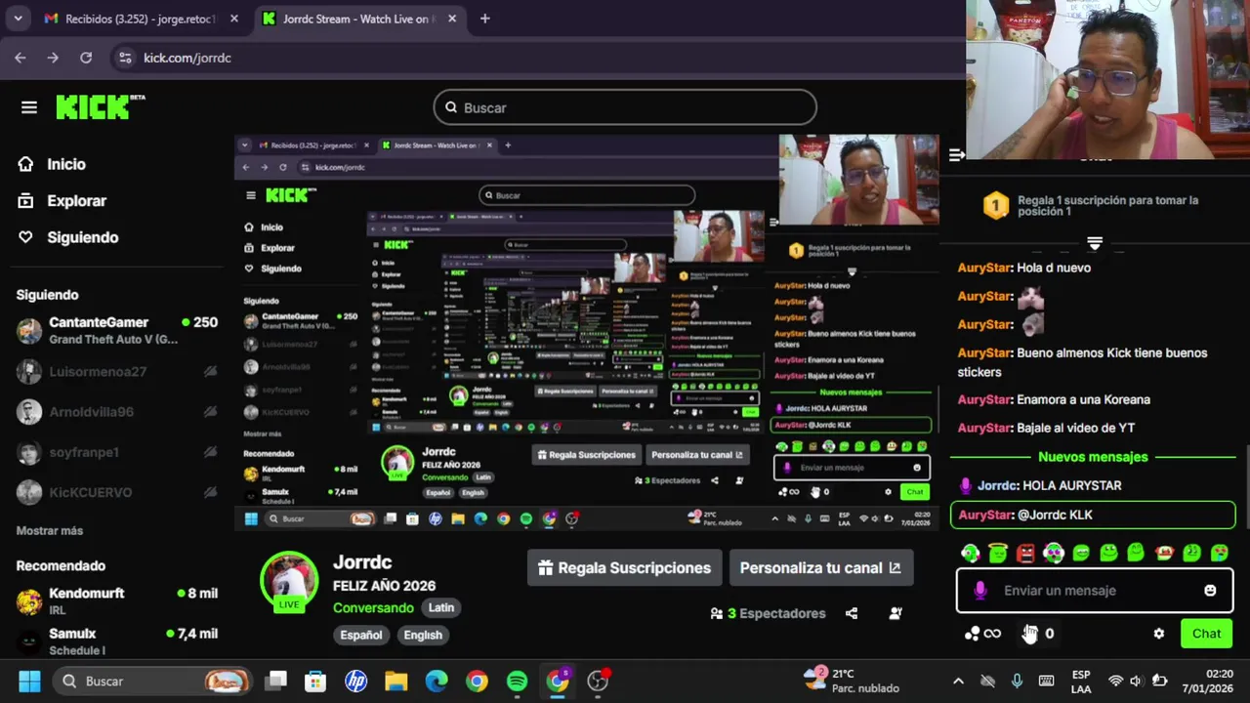Click Nuevos mensajes divider label
Image resolution: width=1250 pixels, height=703 pixels.
click(x=1093, y=457)
